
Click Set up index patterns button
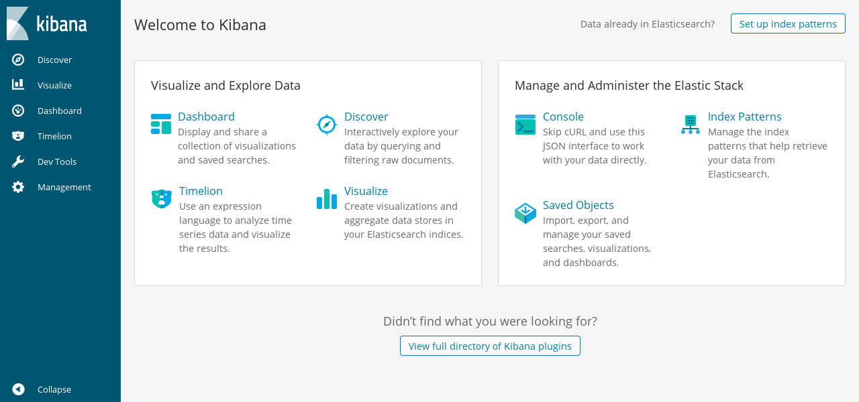click(x=788, y=23)
